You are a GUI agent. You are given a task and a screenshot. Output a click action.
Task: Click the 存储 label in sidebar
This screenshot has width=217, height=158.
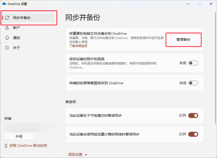click(x=8, y=118)
